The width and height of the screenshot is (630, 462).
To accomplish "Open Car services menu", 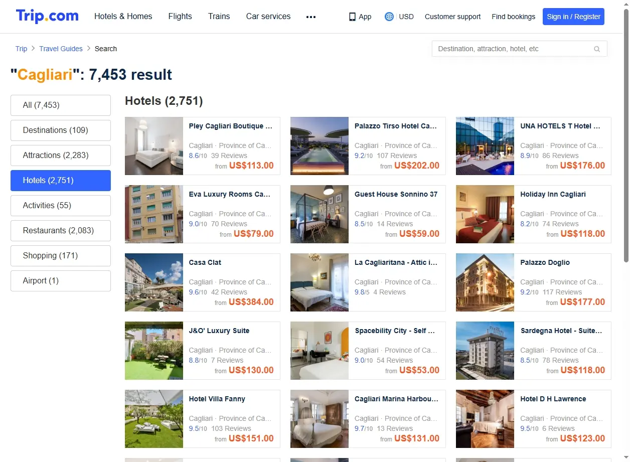I will 268,17.
